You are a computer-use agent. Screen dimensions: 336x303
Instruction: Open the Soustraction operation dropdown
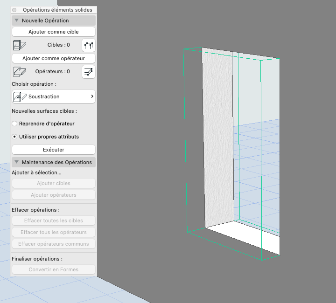(x=54, y=96)
